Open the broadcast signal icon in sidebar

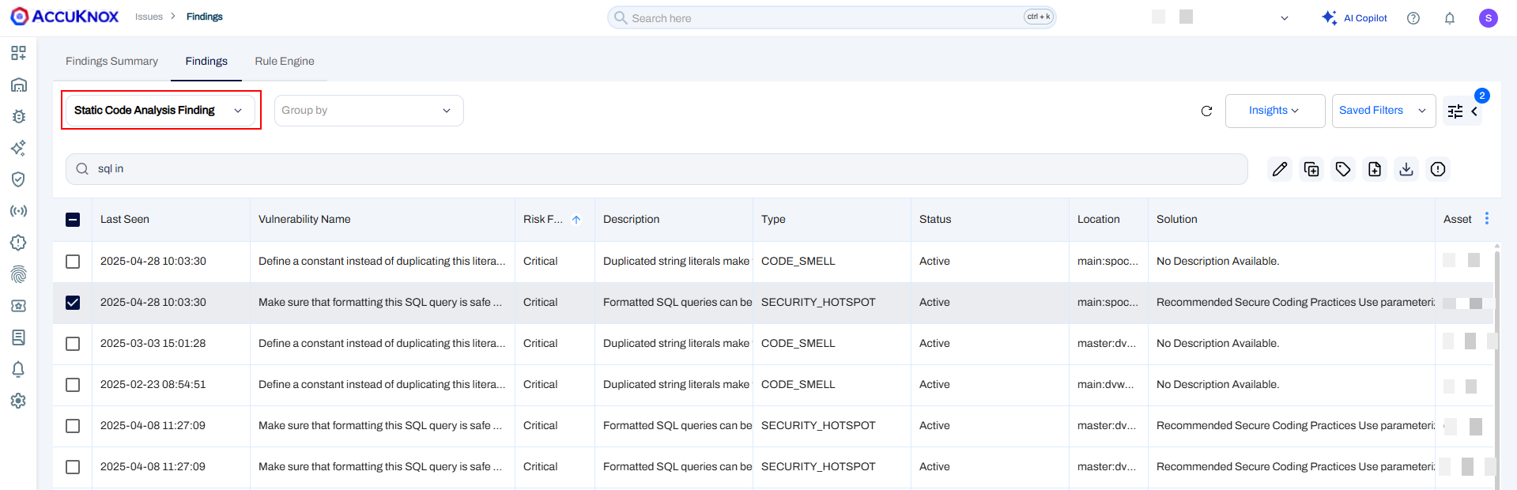click(x=18, y=211)
